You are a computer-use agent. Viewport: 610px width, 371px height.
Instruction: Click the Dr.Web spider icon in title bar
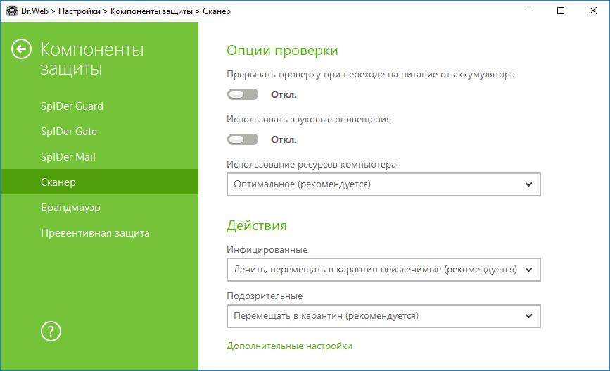point(12,11)
